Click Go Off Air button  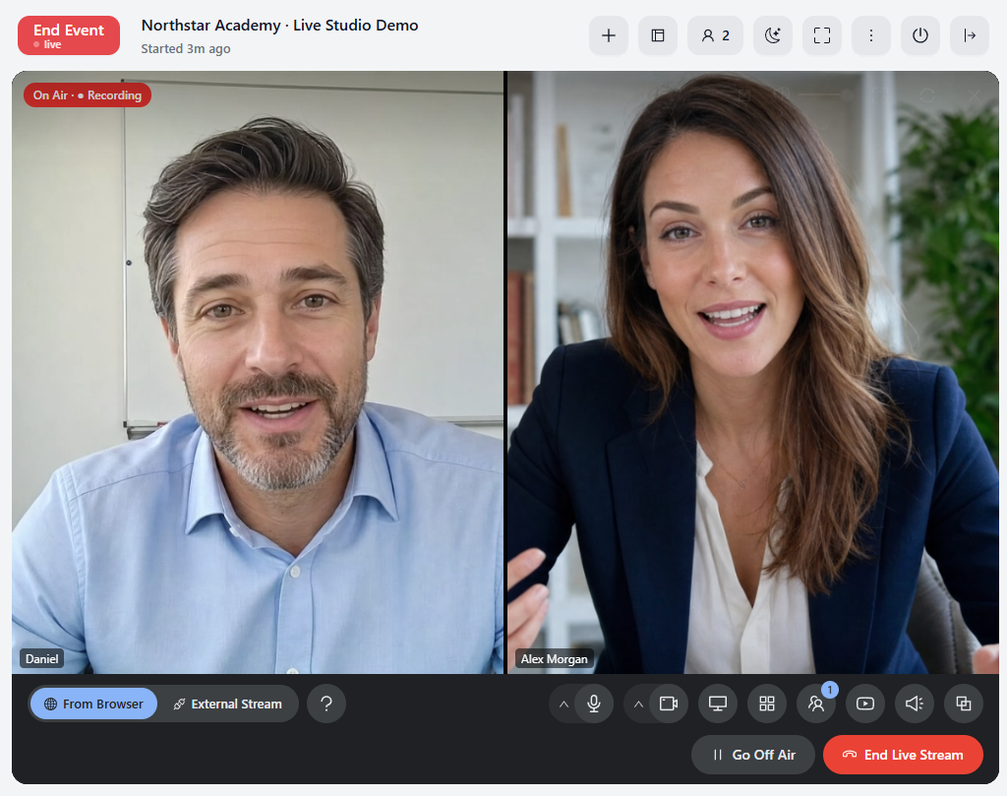click(753, 755)
